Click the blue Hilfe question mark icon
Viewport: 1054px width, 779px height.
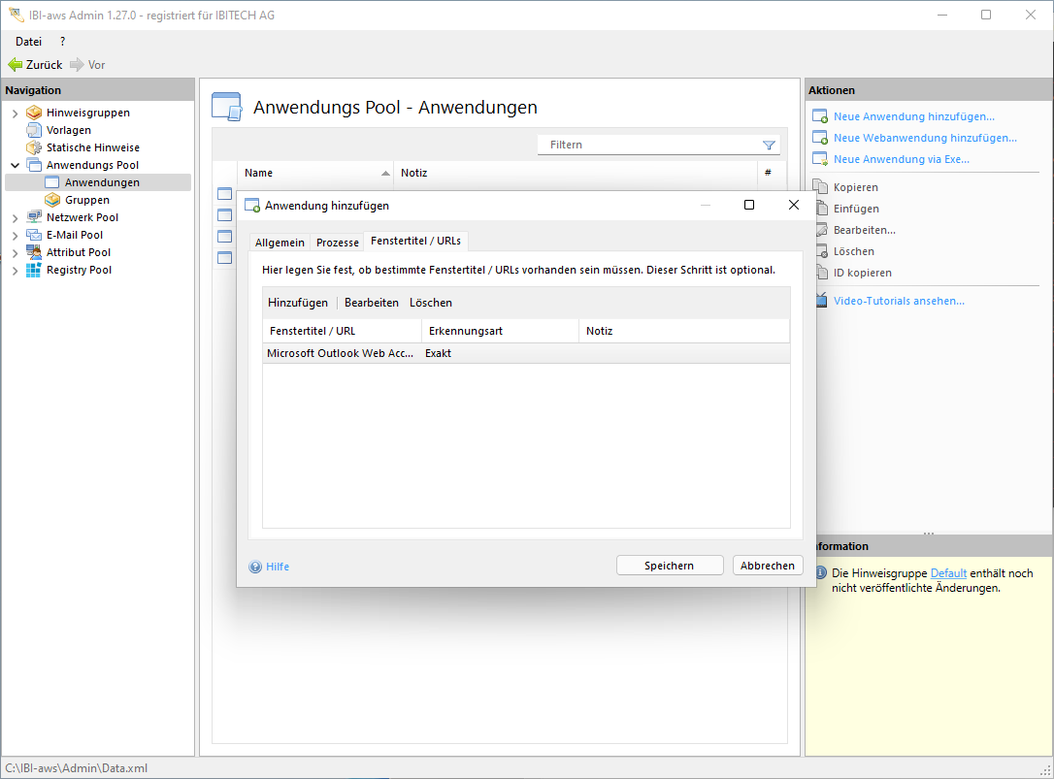(255, 567)
